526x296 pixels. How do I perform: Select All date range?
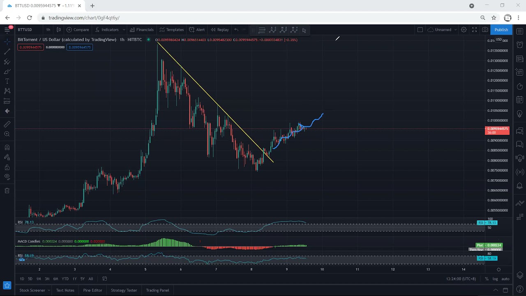90,279
